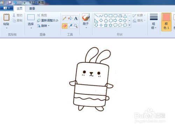Viewport: 175px width, 127px height.
Task: Choose the Right arrow shape
Action: [x=115, y=21]
